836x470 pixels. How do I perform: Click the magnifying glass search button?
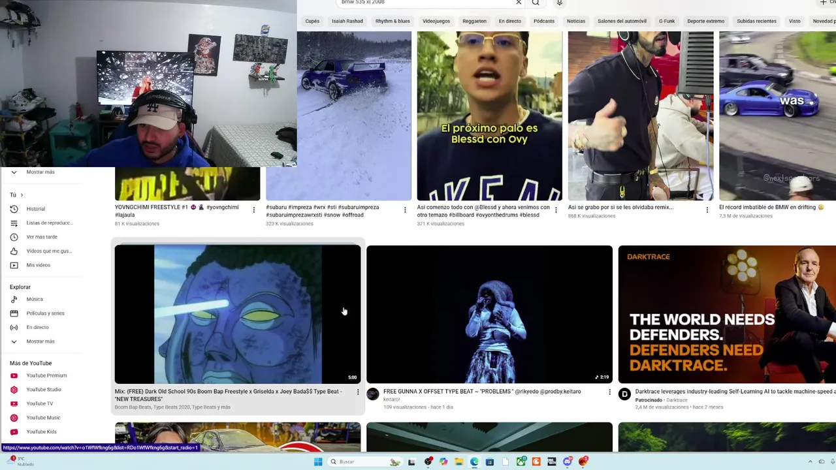click(x=536, y=3)
